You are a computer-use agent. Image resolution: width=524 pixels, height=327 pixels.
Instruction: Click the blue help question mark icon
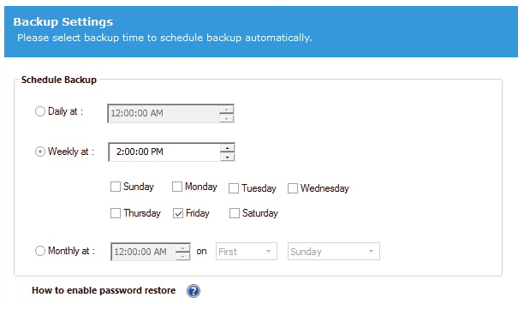point(194,291)
